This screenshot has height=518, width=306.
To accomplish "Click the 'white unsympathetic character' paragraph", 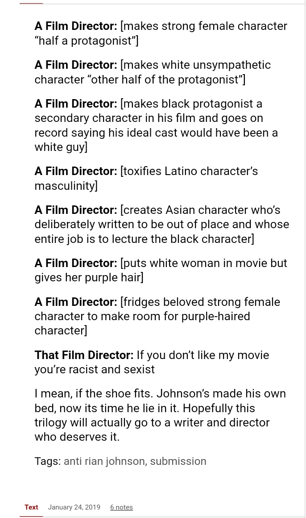I will click(x=153, y=72).
